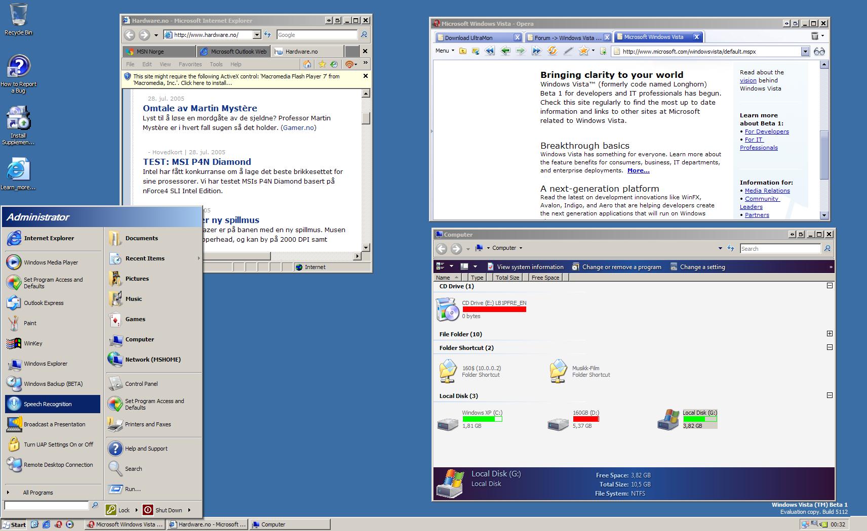Click Opera's Rewind double-arrow button

pos(489,51)
